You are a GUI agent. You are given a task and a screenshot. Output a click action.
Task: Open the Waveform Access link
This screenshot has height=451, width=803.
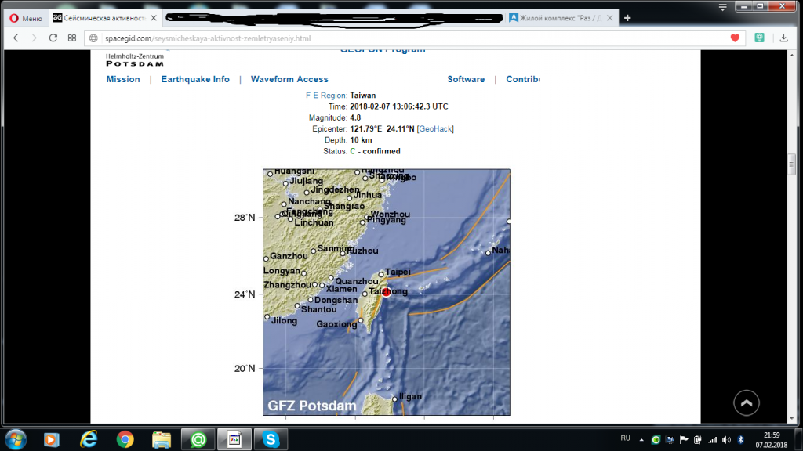coord(289,79)
